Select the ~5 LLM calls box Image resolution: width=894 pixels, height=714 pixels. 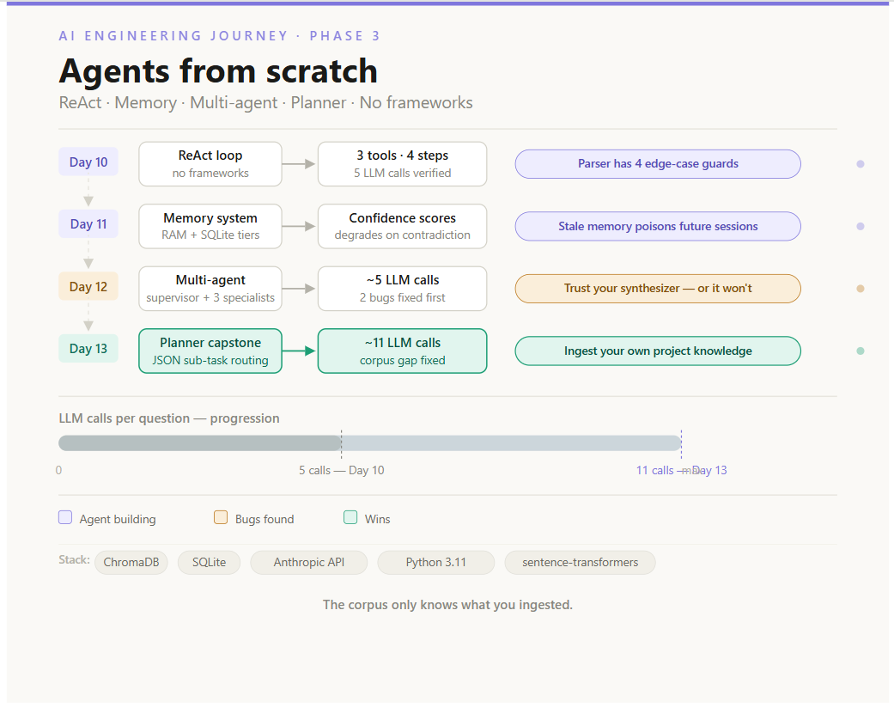coord(402,289)
